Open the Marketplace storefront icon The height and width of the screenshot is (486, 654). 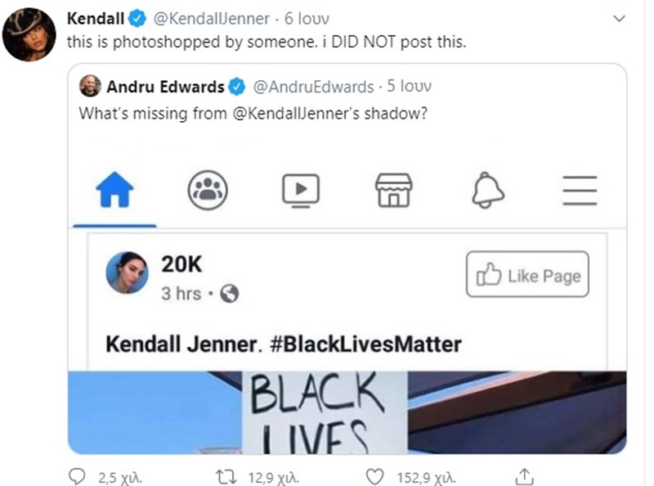pos(394,189)
